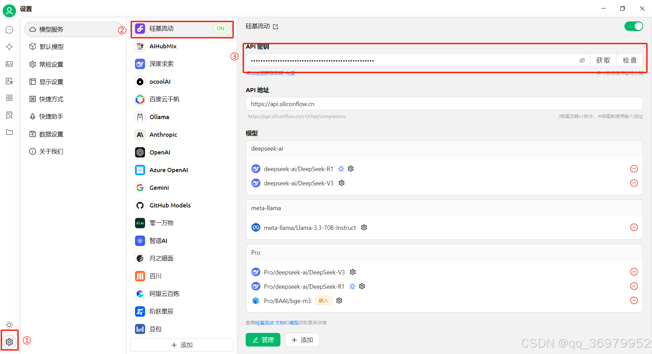
Task: Click the user avatar icon
Action: [9, 11]
